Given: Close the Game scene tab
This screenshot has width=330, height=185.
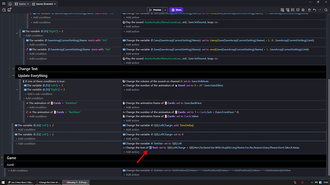Looking at the screenshot, I should [28, 4].
